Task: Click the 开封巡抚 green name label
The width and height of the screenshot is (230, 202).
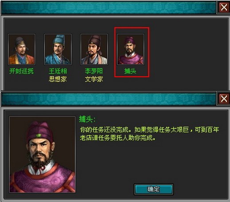Action: pyautogui.click(x=22, y=71)
